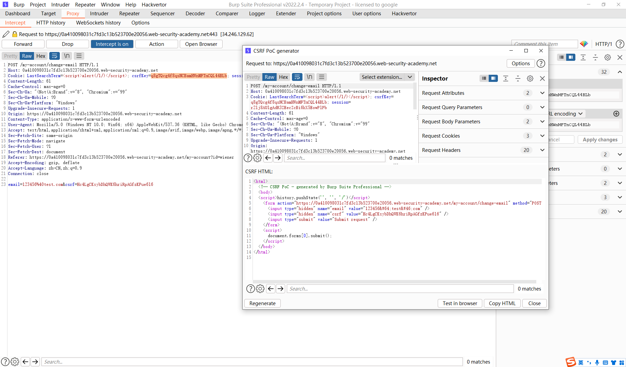The image size is (626, 367).
Task: Click help icon next to Options in CSRF dialog
Action: (x=541, y=63)
